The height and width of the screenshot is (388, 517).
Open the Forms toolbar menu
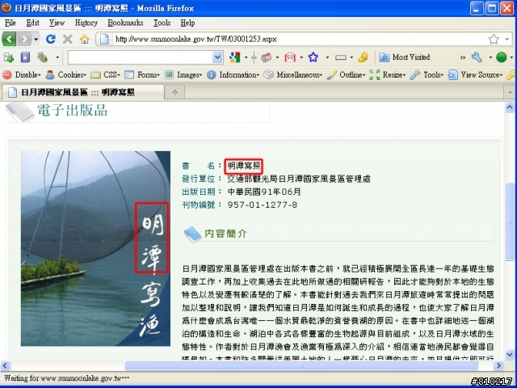click(142, 75)
